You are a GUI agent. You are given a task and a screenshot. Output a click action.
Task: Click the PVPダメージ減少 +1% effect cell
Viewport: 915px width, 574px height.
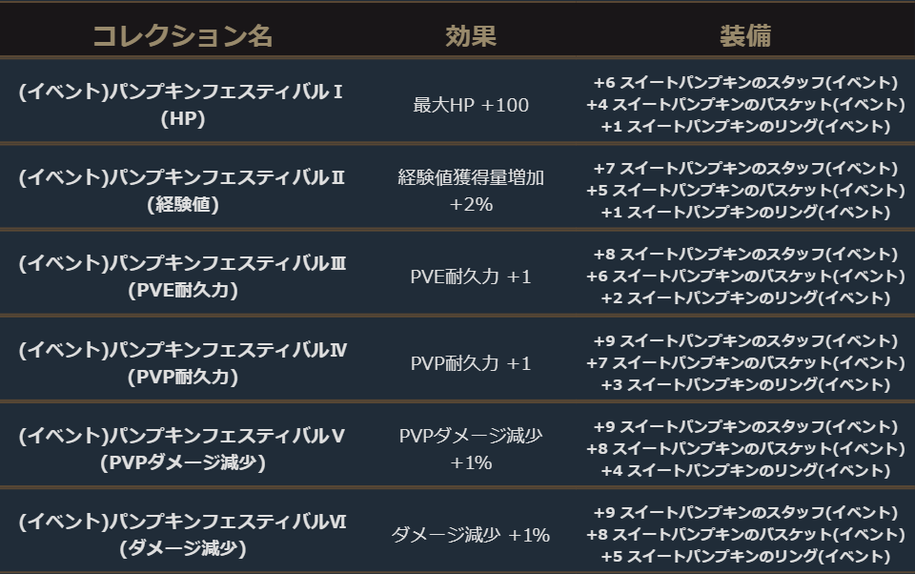[x=471, y=448]
